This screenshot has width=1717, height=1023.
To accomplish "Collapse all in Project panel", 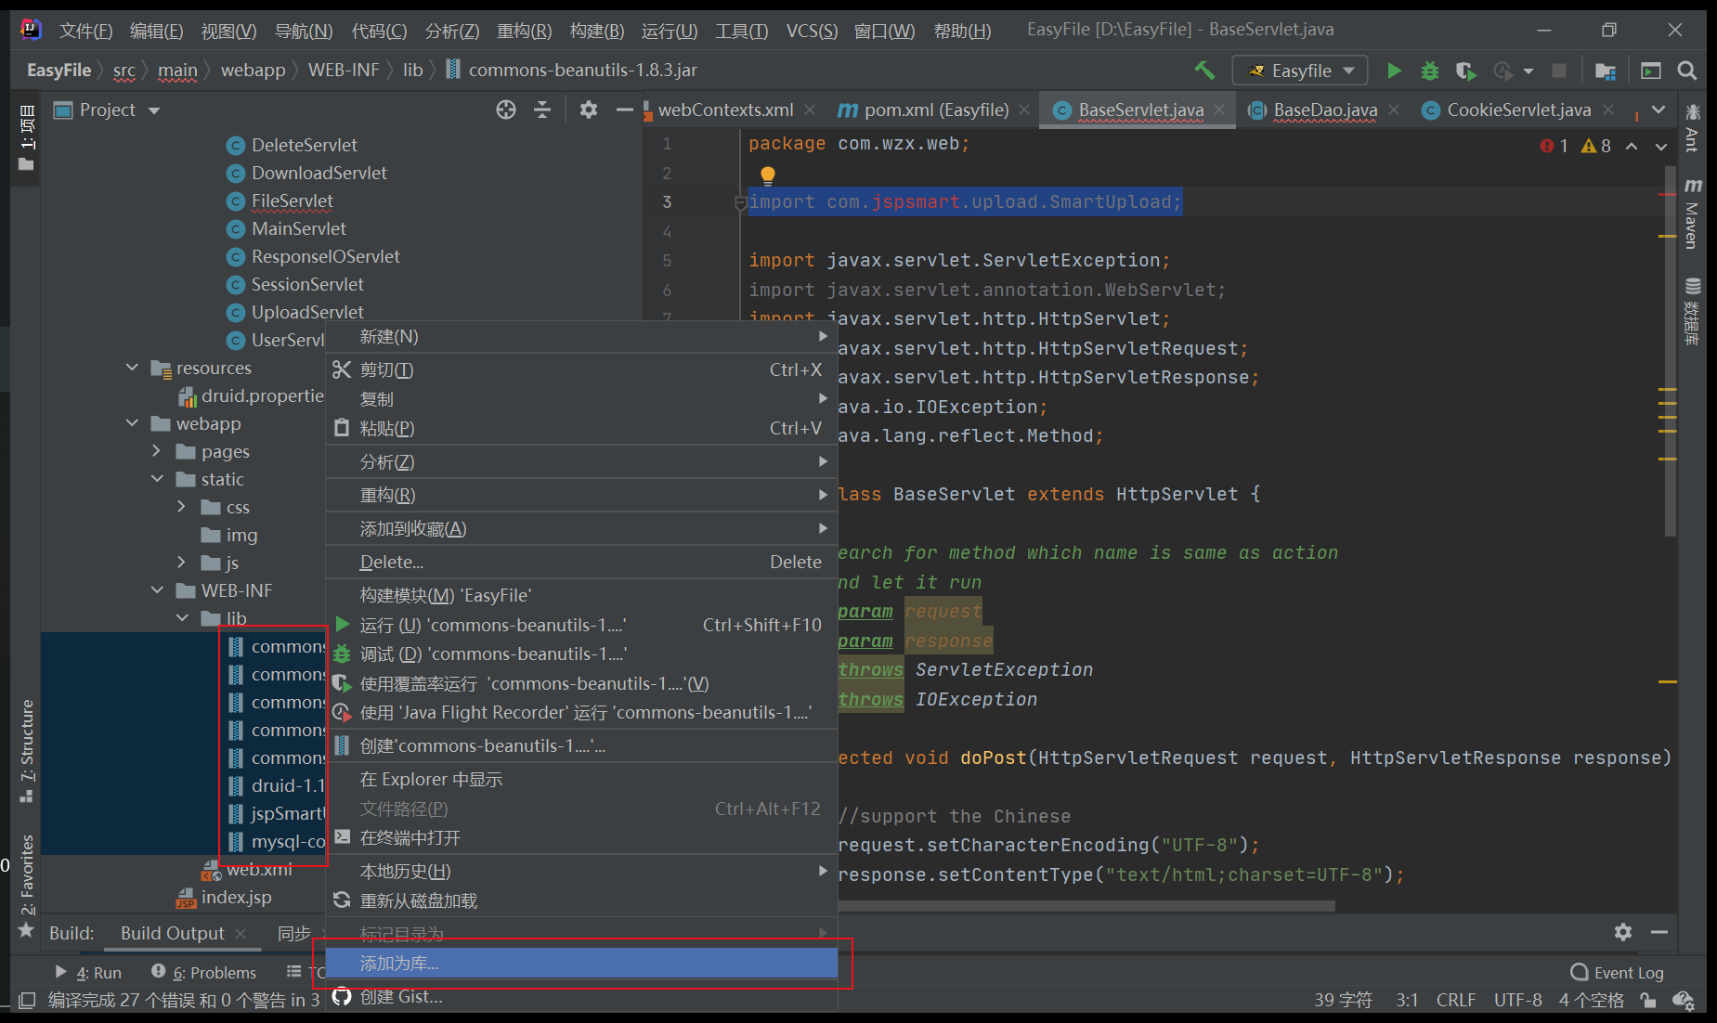I will (542, 110).
